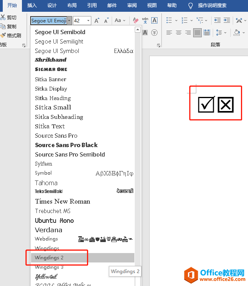Choose Sitka Heading font
Viewport: 248px width, 286px height.
pos(83,98)
